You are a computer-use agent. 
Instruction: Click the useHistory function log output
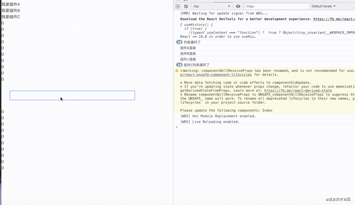point(197,25)
